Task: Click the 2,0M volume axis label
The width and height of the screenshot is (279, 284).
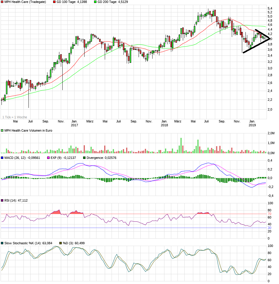Action: [x=271, y=133]
